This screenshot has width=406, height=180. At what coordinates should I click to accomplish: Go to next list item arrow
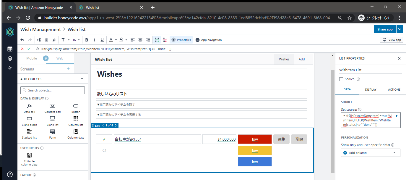pos(116,126)
